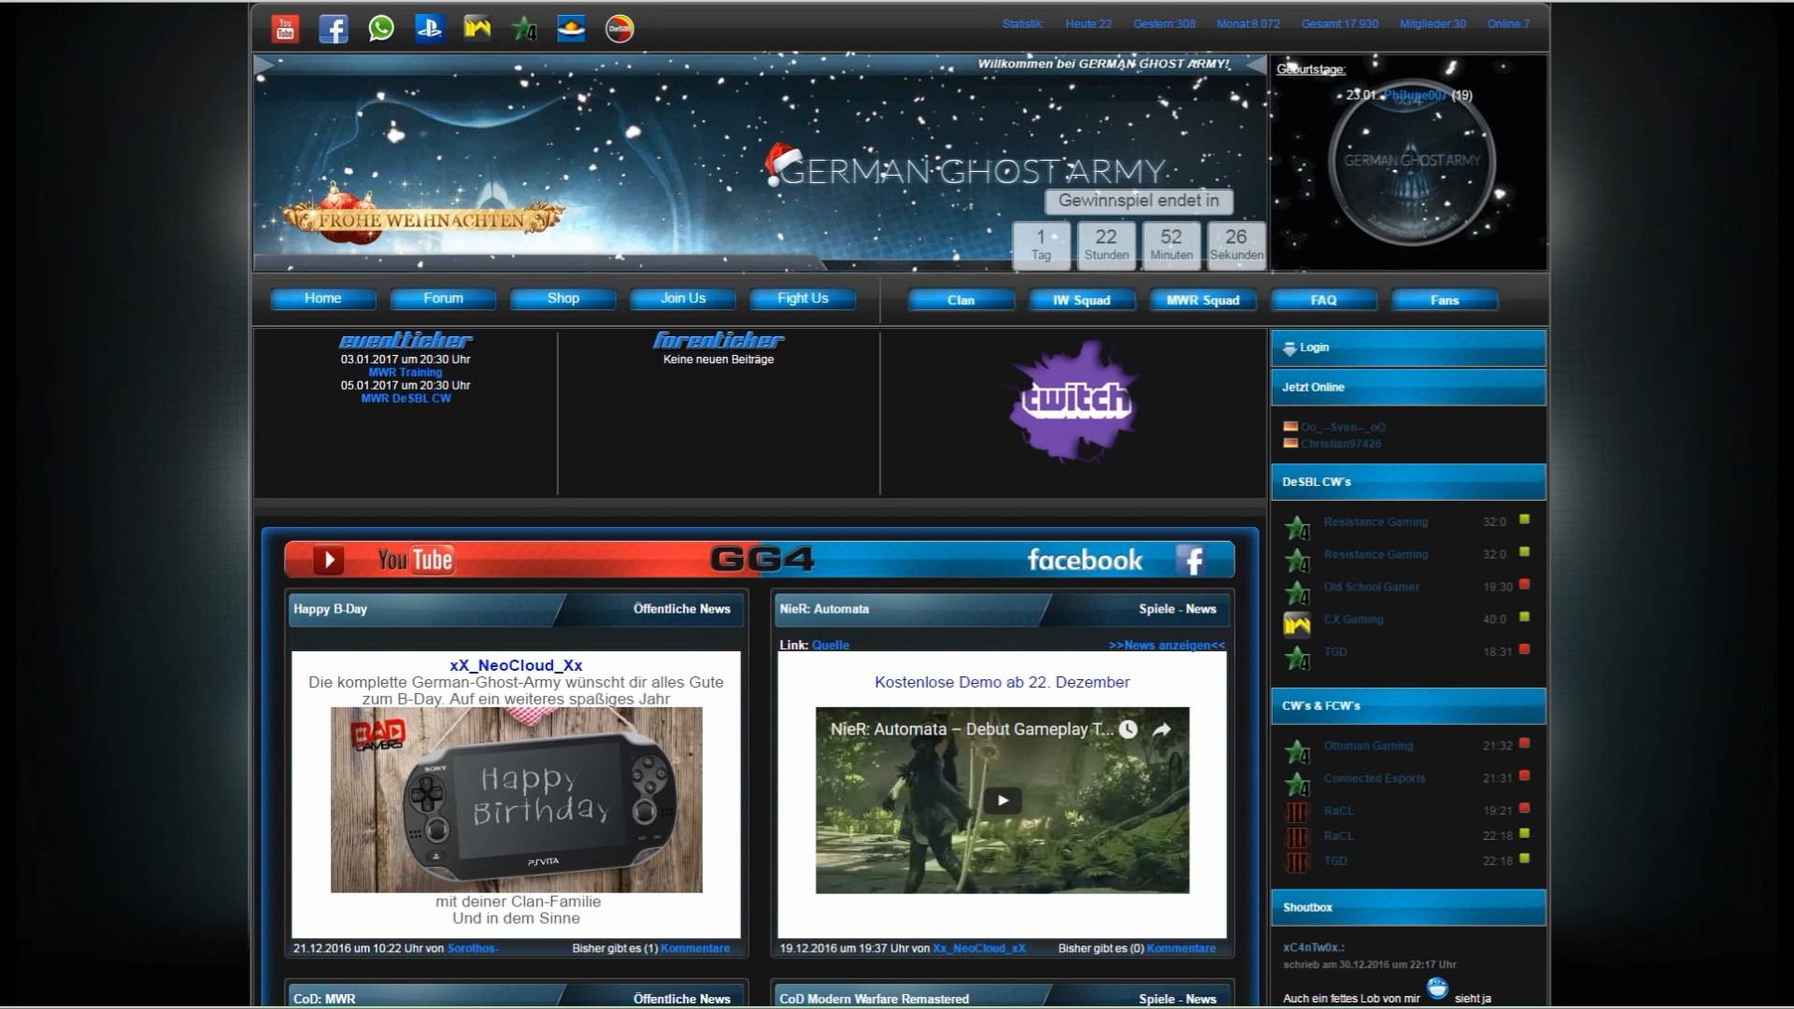Click the German flag beside Christian97426
Screen dimensions: 1794x1009
tap(1290, 443)
